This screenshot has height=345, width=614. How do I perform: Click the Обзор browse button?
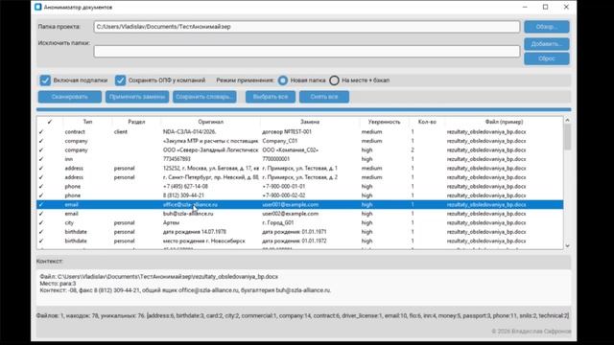[547, 27]
